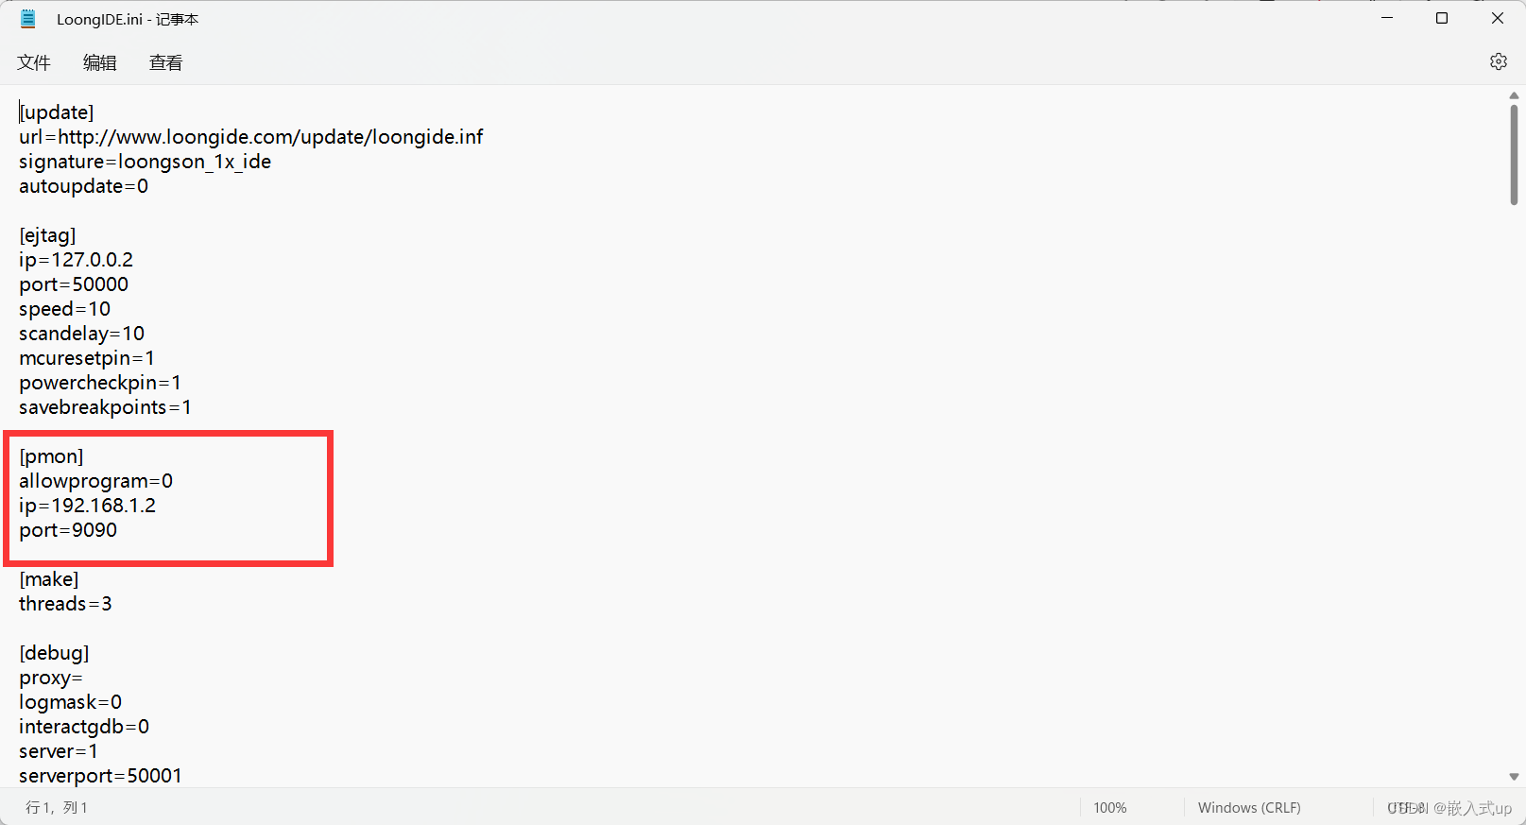Click the autoupdate=0 line

[x=84, y=186]
